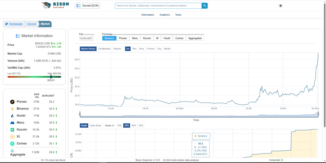Open the Decred breadcrumb link
Screen dimensions: 326x163
click(32, 24)
